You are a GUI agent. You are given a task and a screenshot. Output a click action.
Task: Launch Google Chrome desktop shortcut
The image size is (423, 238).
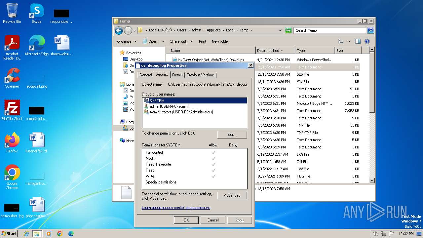coord(12,177)
